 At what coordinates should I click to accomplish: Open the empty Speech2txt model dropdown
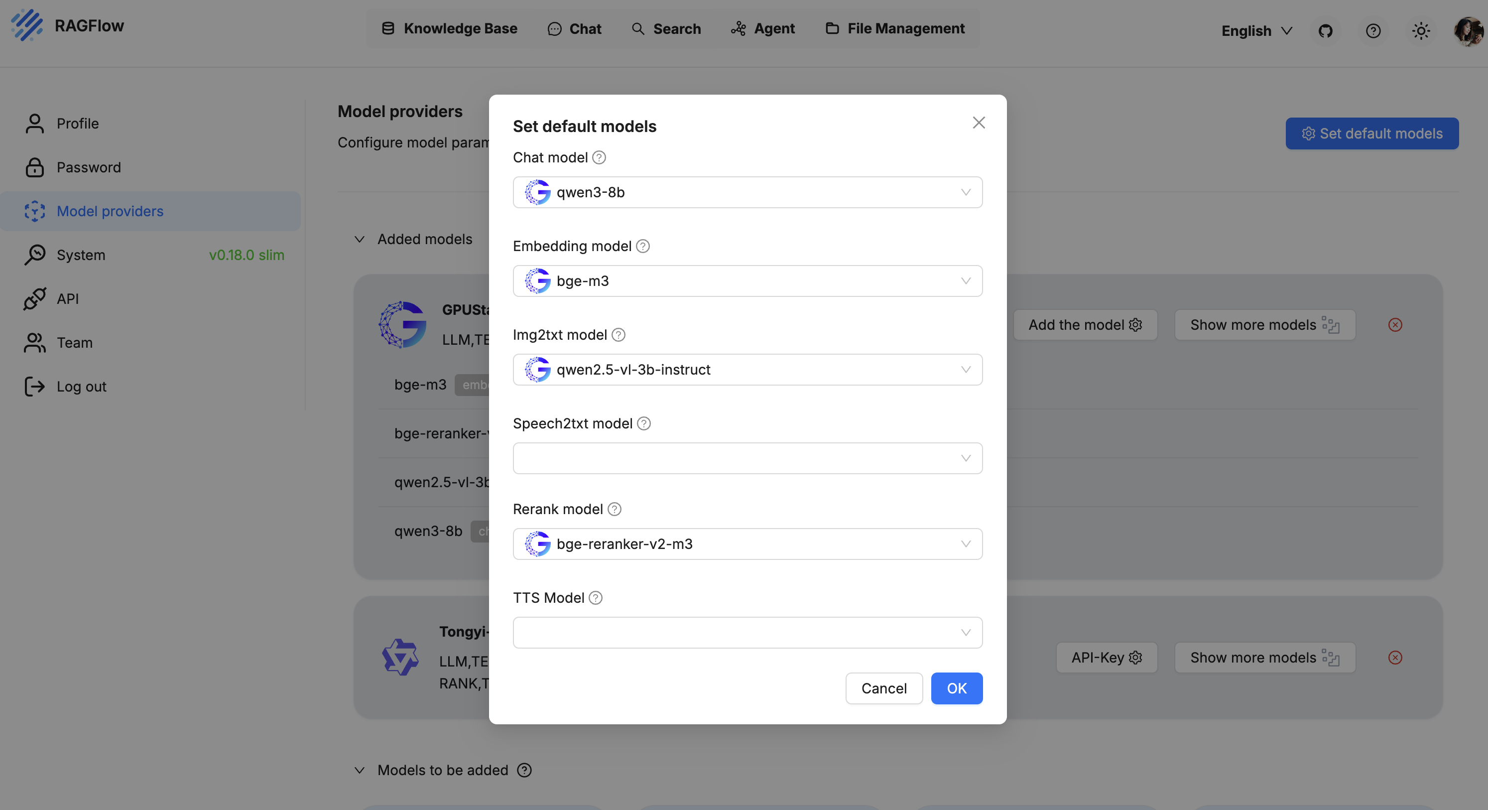tap(747, 458)
